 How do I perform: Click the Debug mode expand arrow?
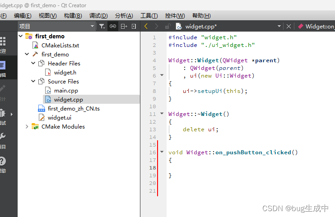point(12,114)
